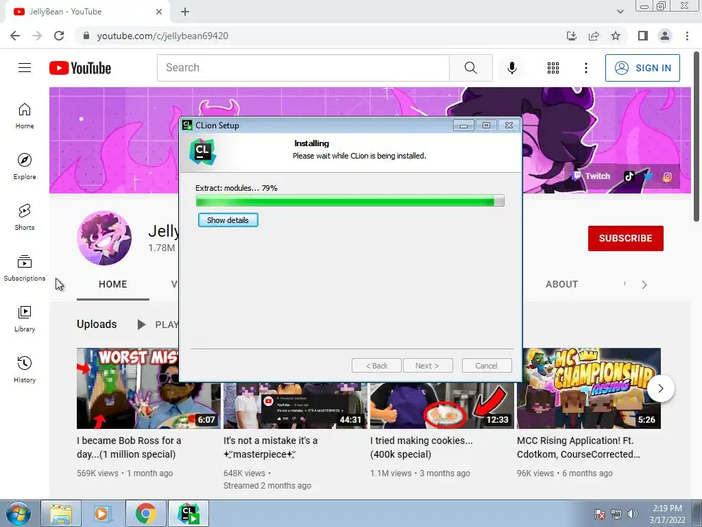Show next uploads carousel arrow

coord(660,388)
